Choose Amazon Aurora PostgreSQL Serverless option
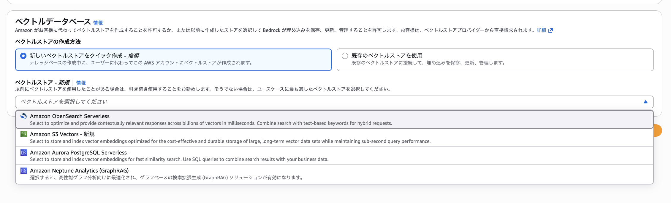Viewport: 671px width, 203px height. point(334,156)
